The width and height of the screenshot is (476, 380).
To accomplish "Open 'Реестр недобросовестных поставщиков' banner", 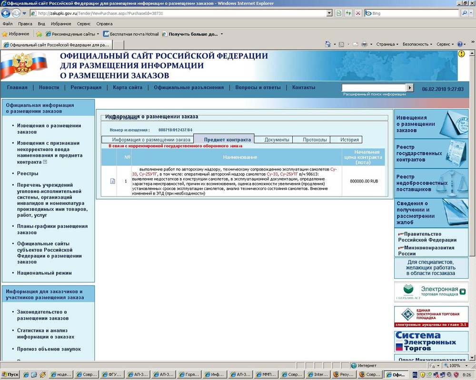I will point(431,183).
